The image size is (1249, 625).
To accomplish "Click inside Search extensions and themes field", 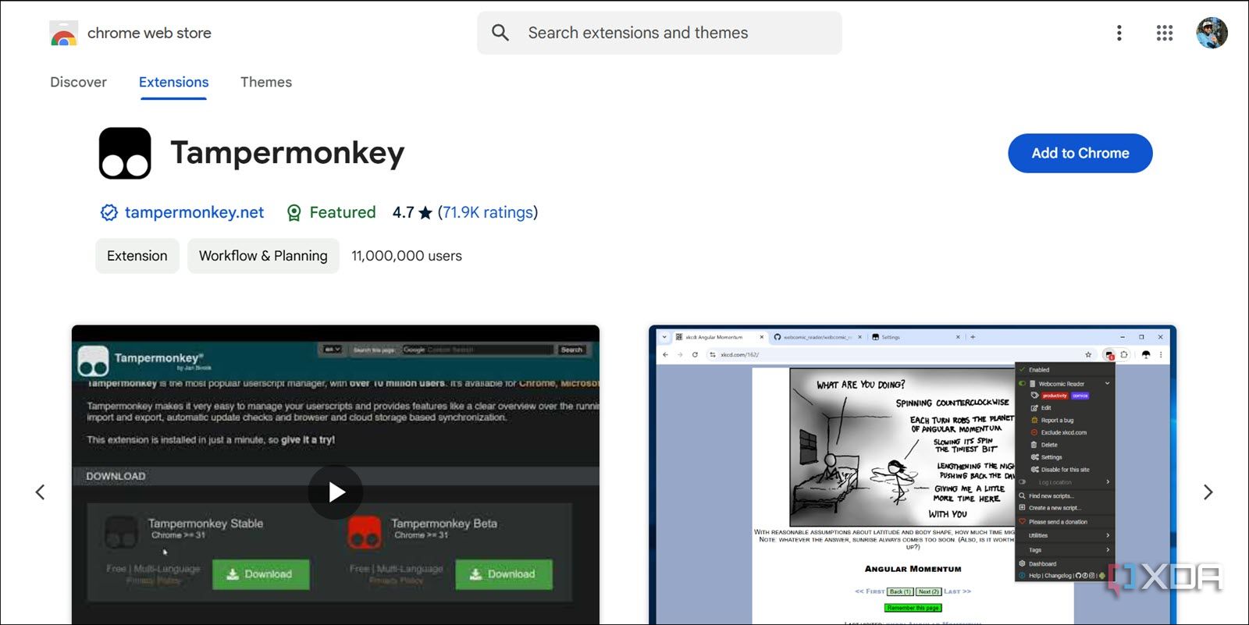I will point(660,33).
